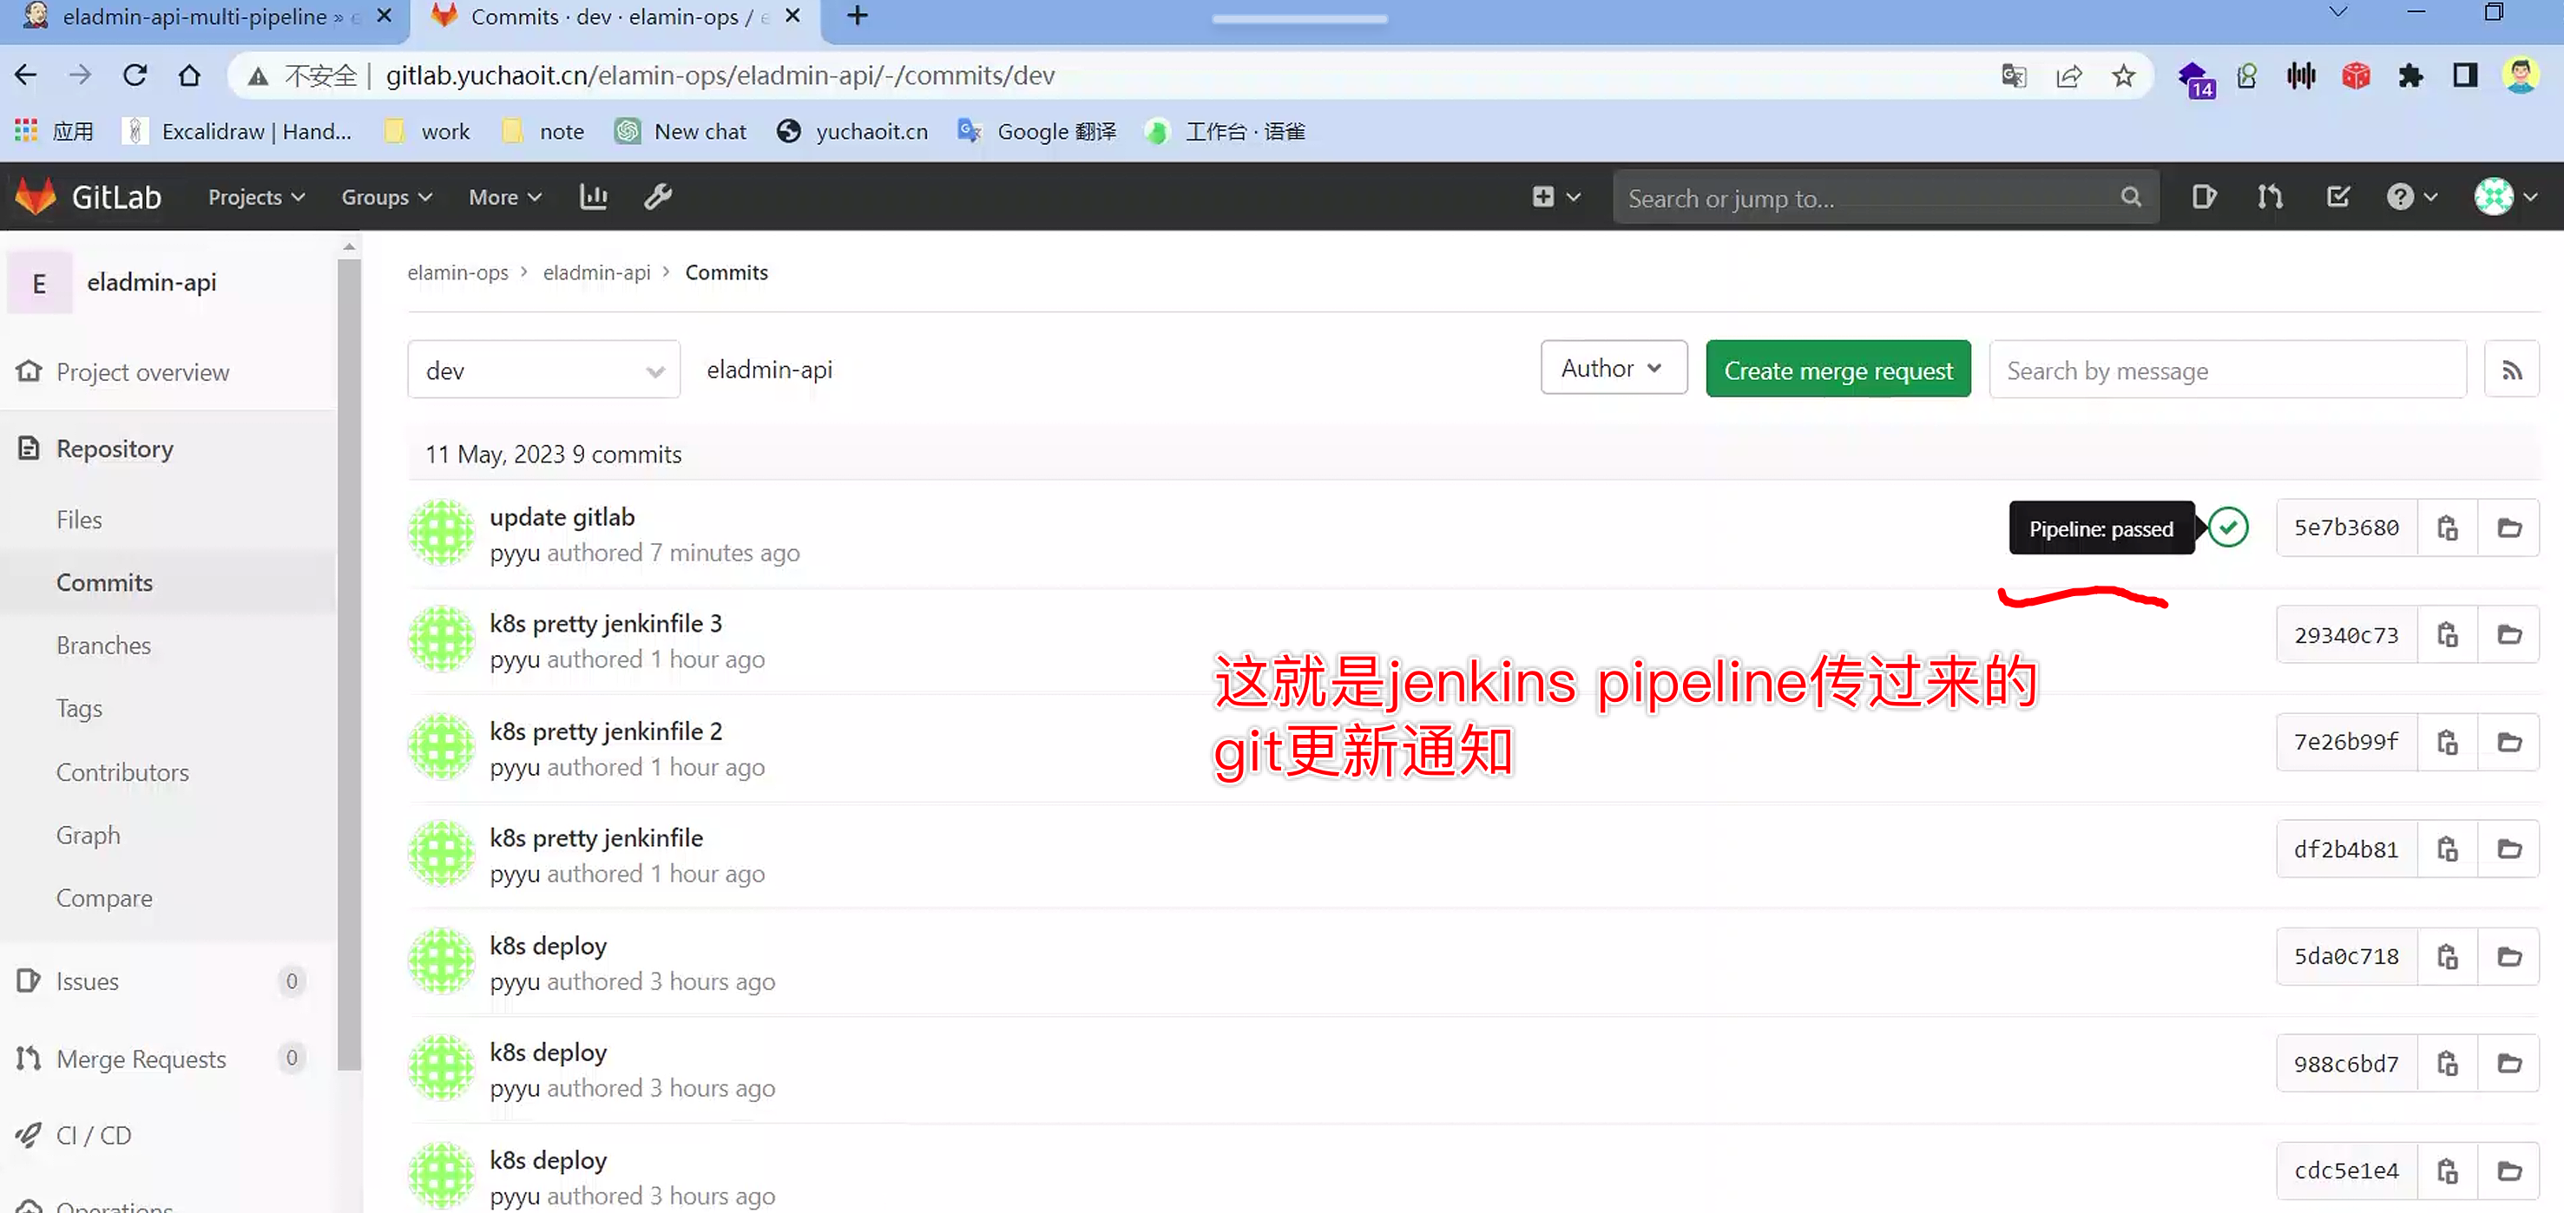Screen dimensions: 2564x1213
Task: Focus the Search by message field
Action: (x=2226, y=370)
